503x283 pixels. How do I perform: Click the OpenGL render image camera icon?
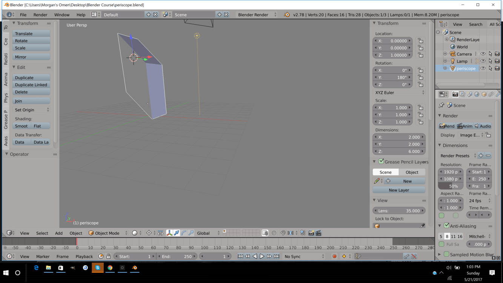pos(311,233)
